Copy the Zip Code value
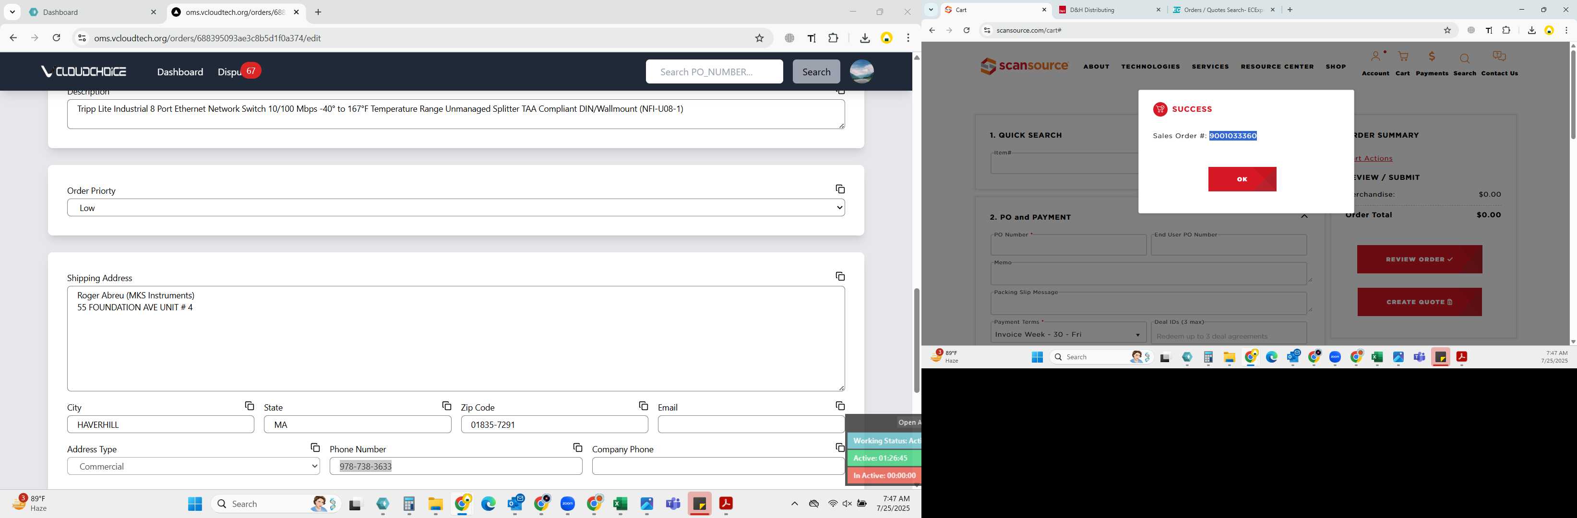 point(643,406)
